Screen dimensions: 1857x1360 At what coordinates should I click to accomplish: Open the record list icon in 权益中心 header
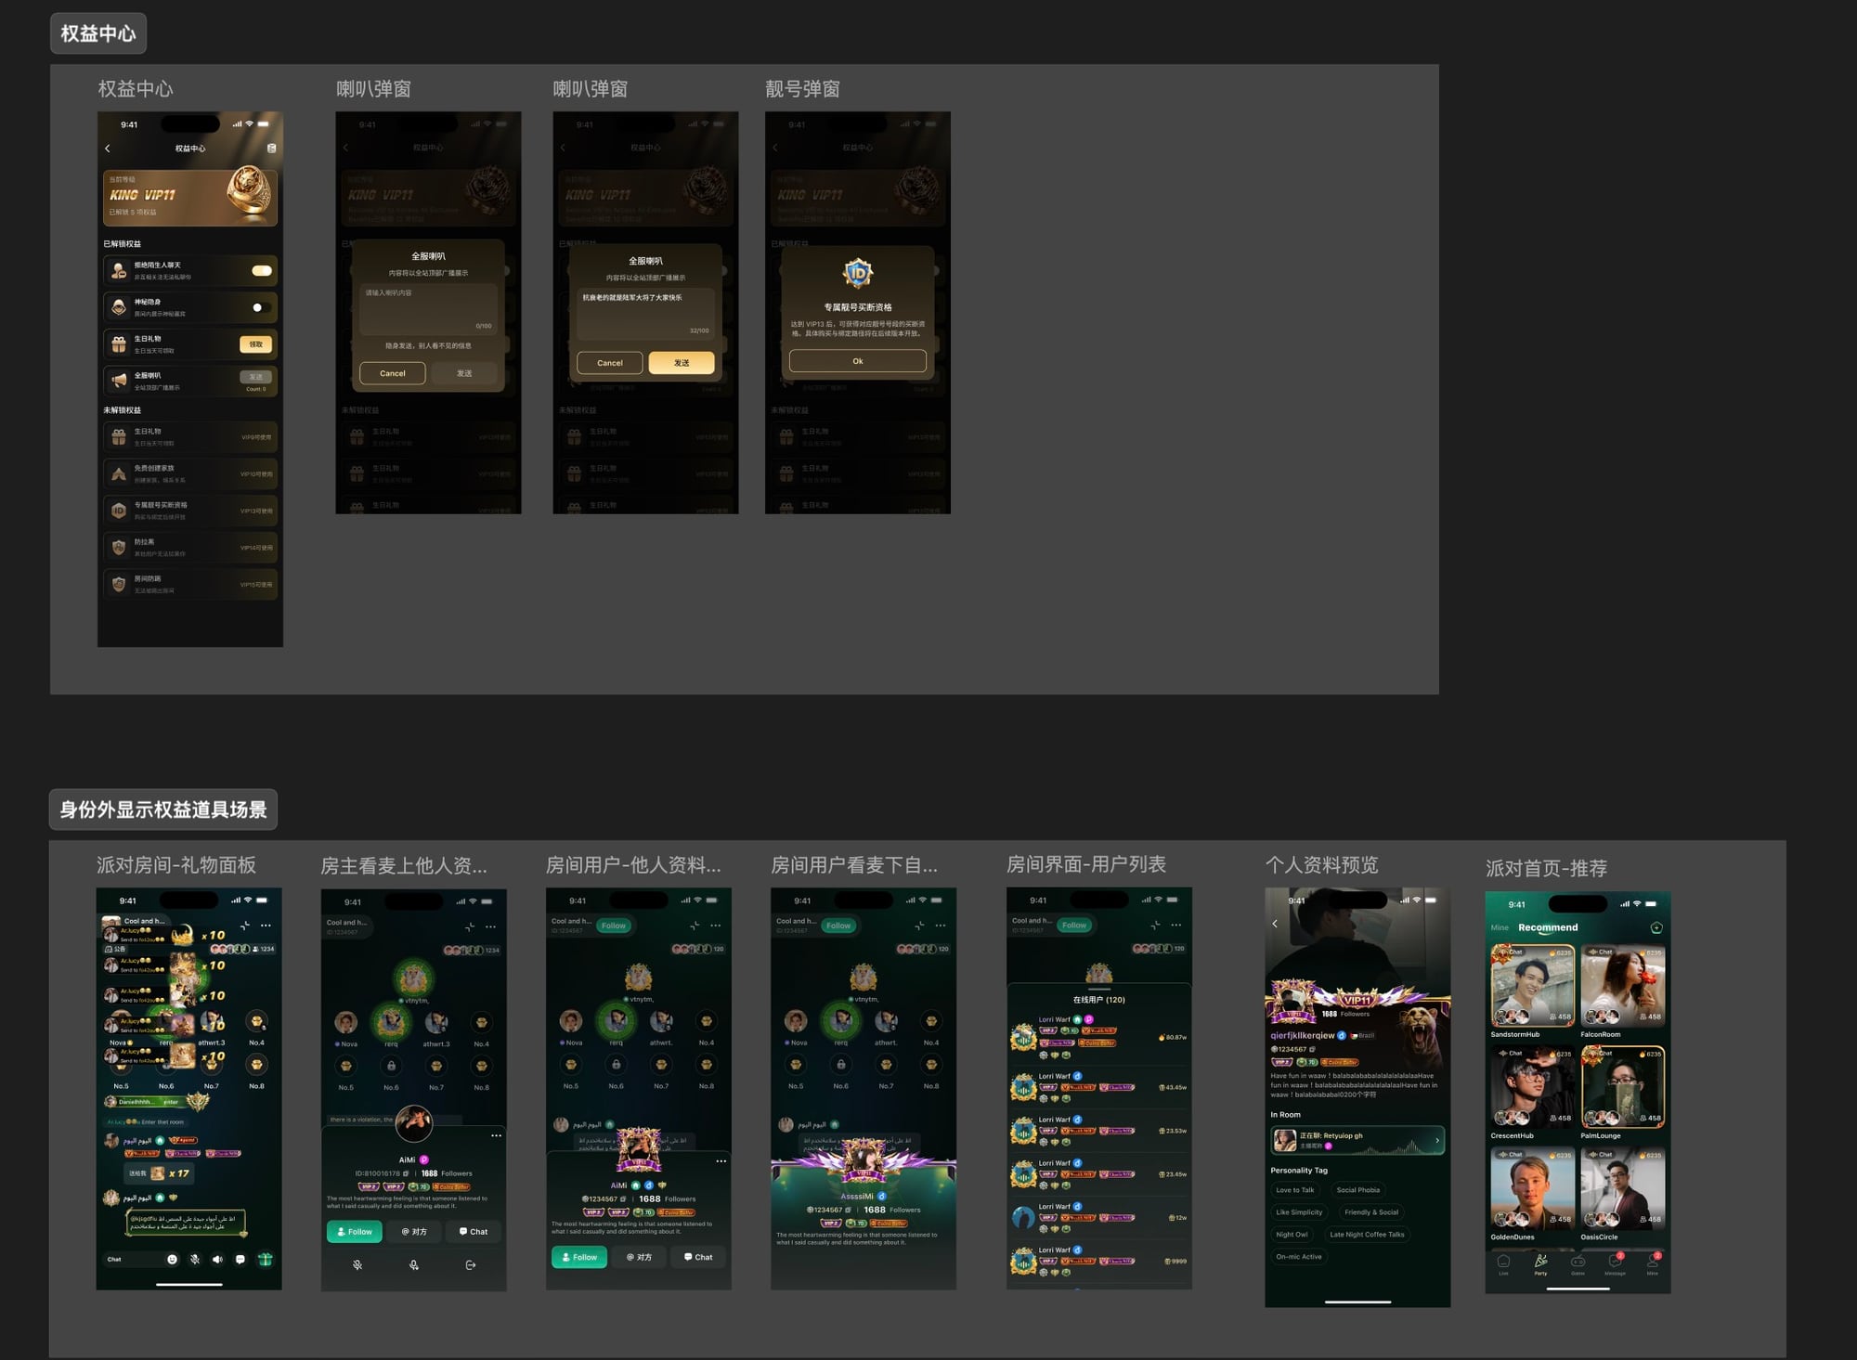pyautogui.click(x=271, y=149)
